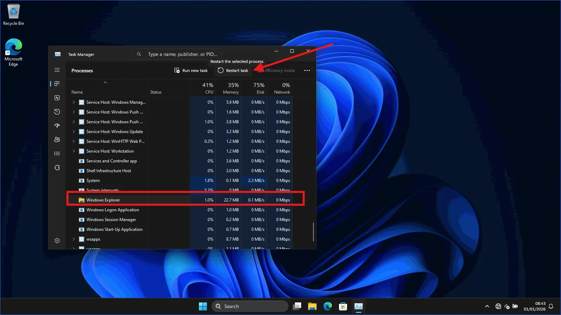Open the App history page from sidebar
Screen dimensions: 561x315
click(x=57, y=112)
